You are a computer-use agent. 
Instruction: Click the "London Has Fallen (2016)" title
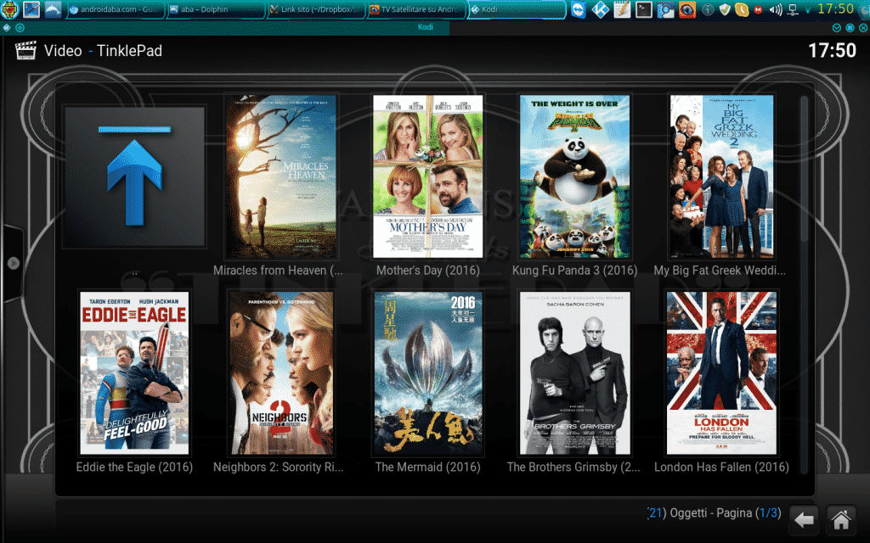721,467
